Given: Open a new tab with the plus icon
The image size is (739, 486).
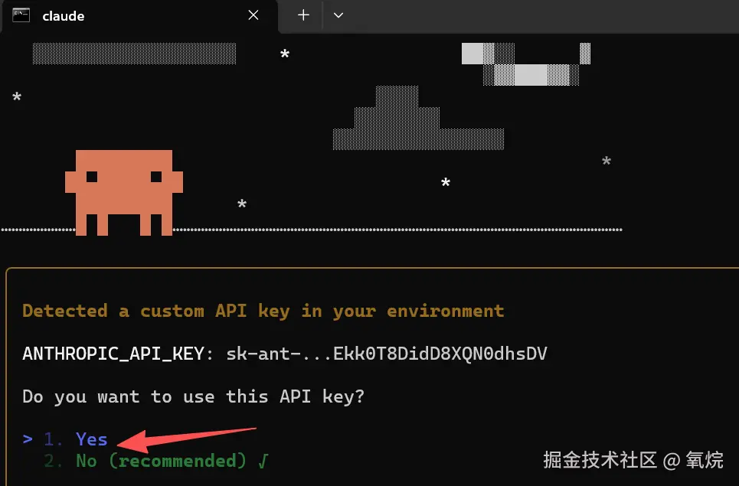Looking at the screenshot, I should point(303,15).
